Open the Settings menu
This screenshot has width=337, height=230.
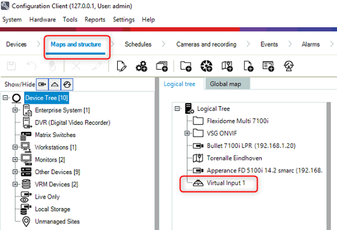pyautogui.click(x=124, y=20)
